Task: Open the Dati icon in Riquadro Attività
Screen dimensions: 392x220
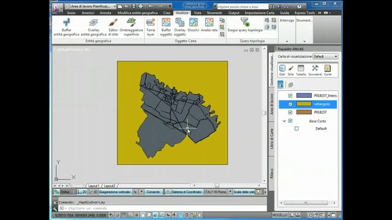Action: 282,70
